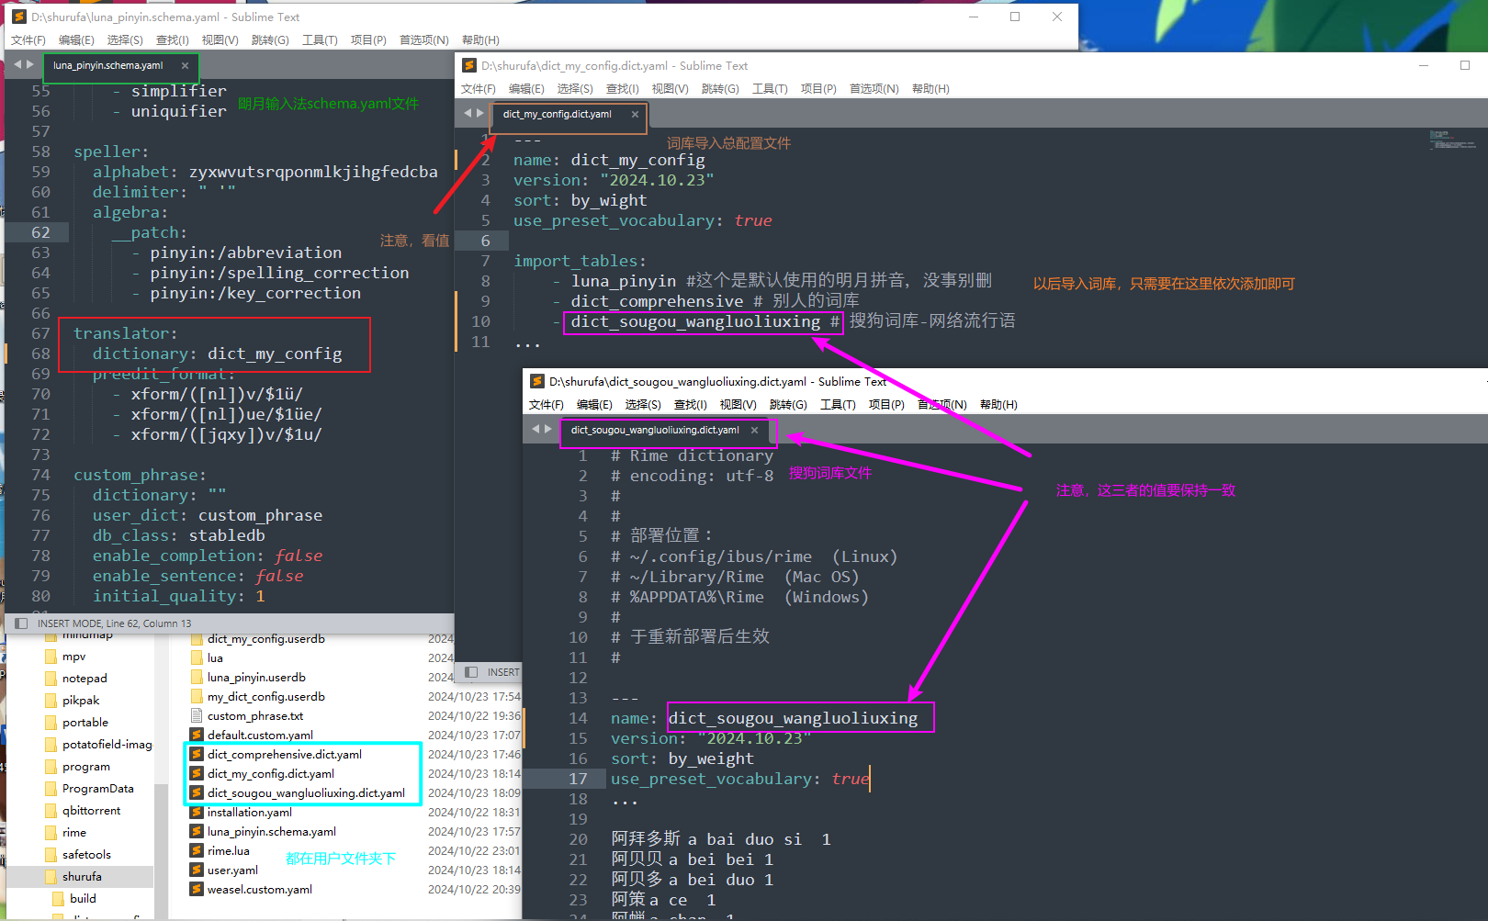Close the dict_my_config.dict.yaml tab
The height and width of the screenshot is (921, 1488).
click(635, 115)
